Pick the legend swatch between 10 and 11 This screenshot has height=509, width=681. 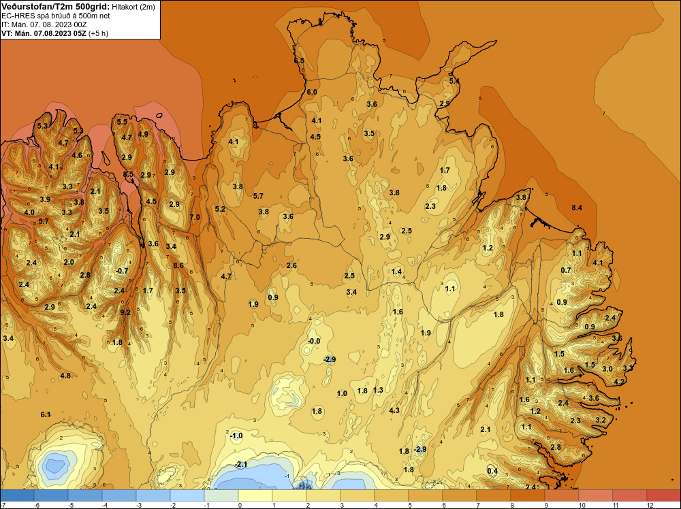click(595, 495)
